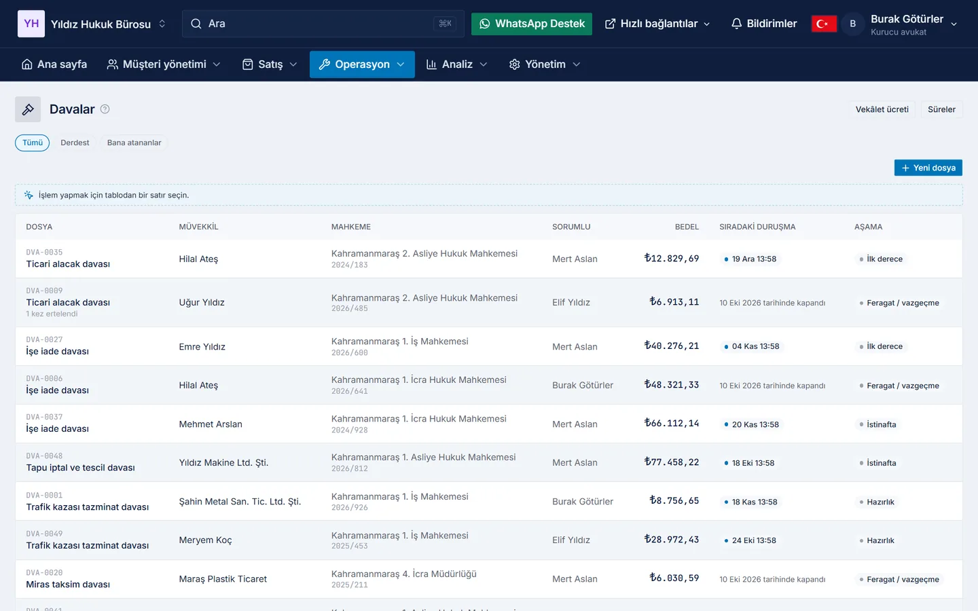
Task: Expand the Yıldız Hukuk Bürosu workspace switcher
Action: (x=162, y=24)
